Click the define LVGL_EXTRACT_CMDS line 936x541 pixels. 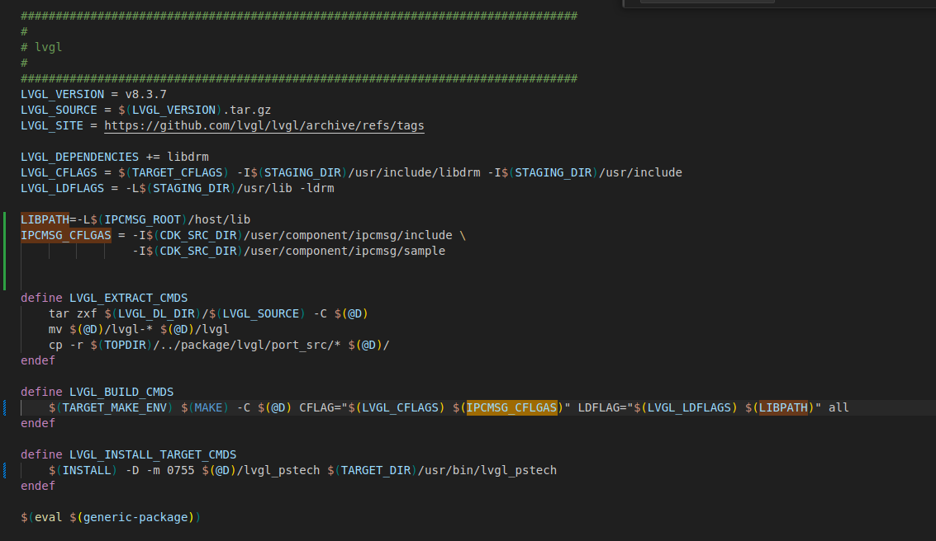click(x=104, y=298)
